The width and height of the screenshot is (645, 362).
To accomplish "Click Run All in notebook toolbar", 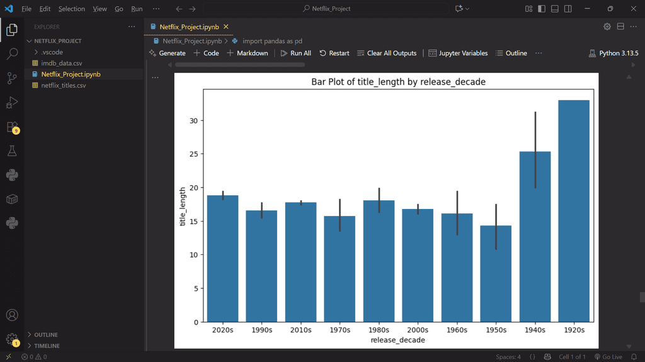I will click(295, 54).
